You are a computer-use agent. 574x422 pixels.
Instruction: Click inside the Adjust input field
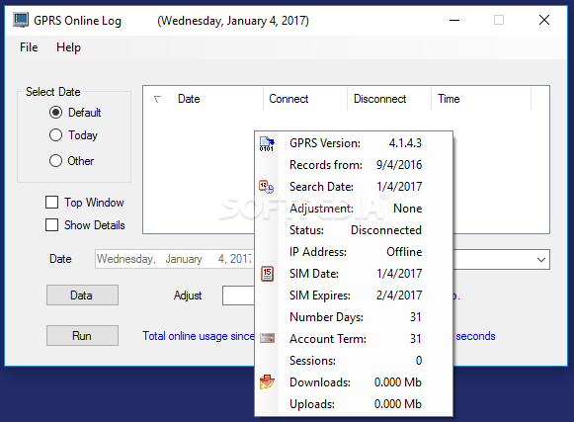pos(238,295)
